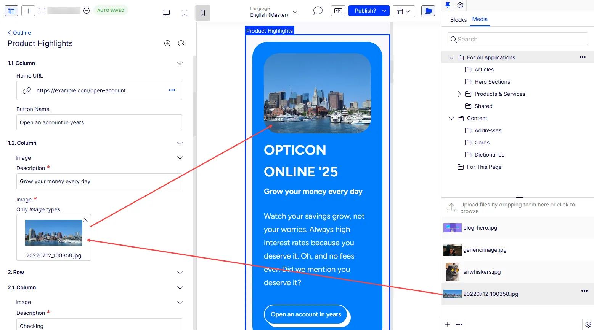This screenshot has height=330, width=594.
Task: Open the page options ellipsis menu
Action: coord(87,11)
